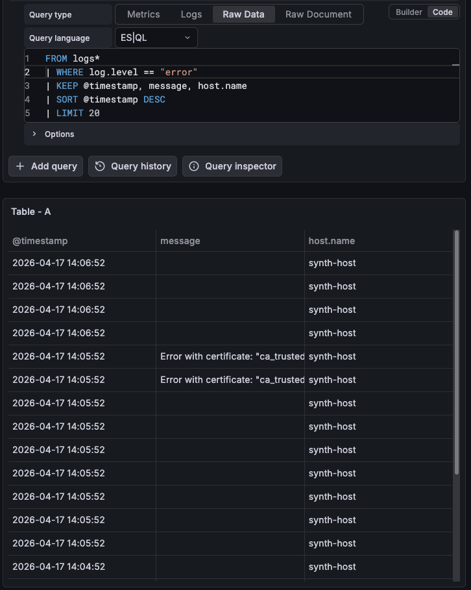
Task: Click the "error" string in the query
Action: pos(178,72)
